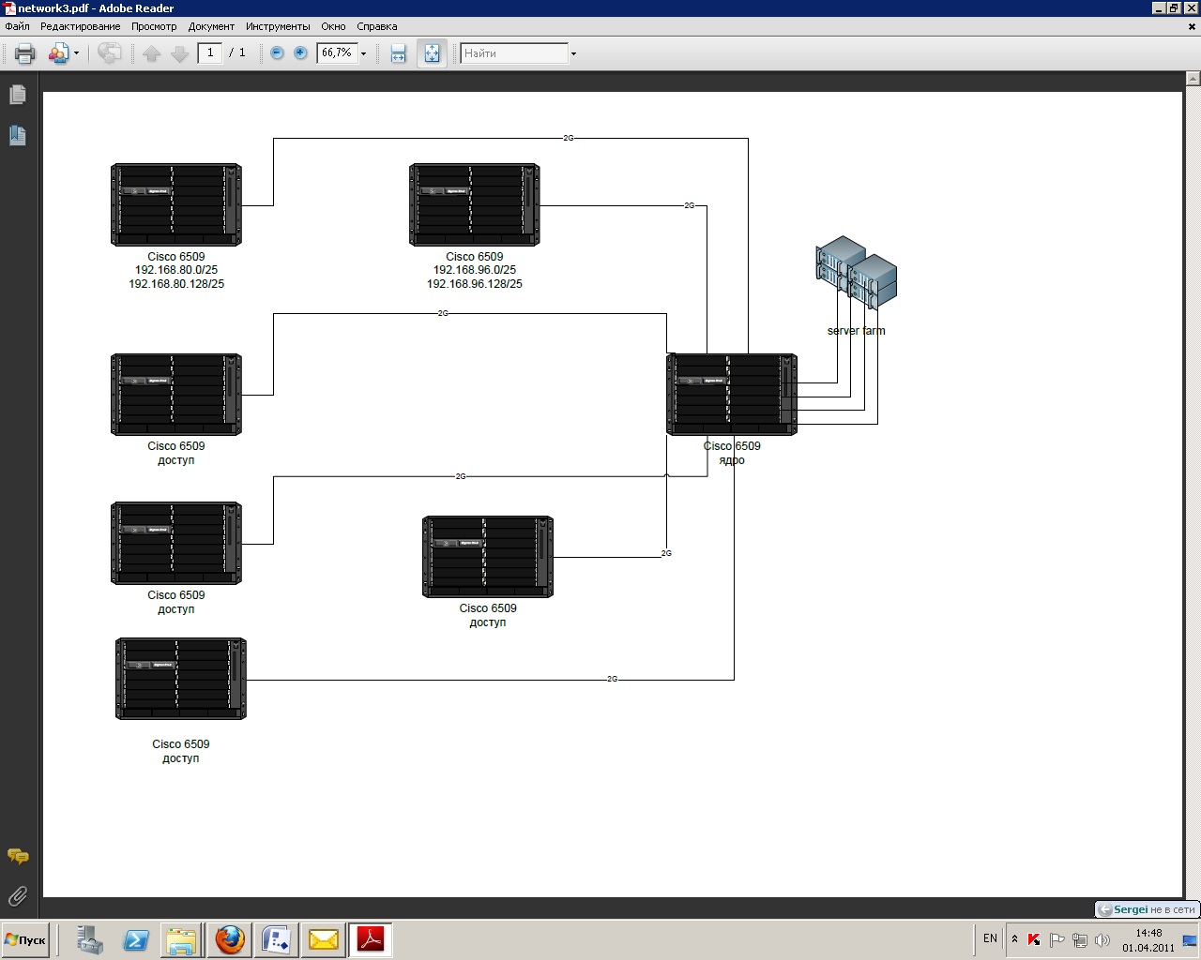Open the Окно menu

pos(333,26)
